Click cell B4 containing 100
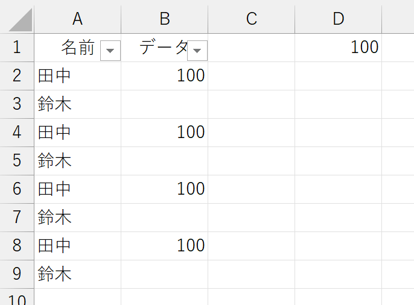 [x=165, y=133]
